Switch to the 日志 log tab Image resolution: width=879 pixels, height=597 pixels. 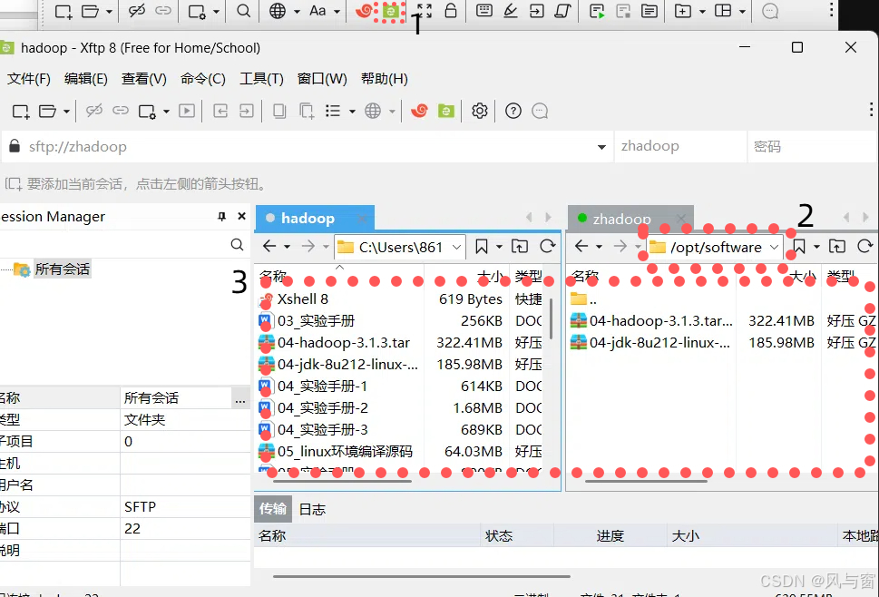tap(312, 510)
